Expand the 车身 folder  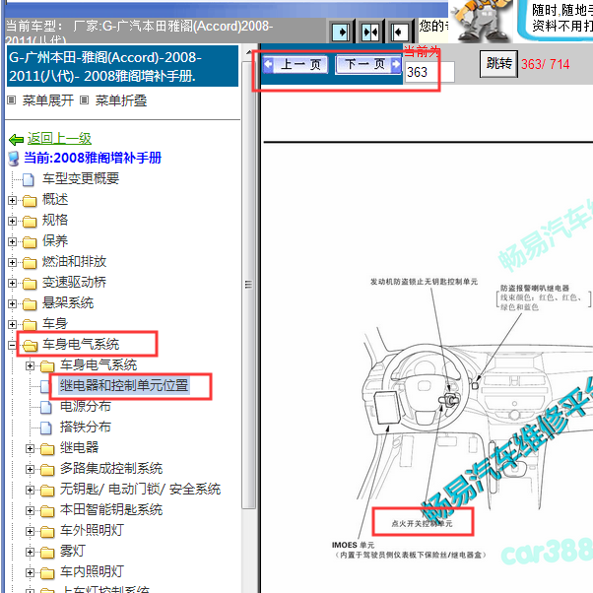click(x=12, y=324)
